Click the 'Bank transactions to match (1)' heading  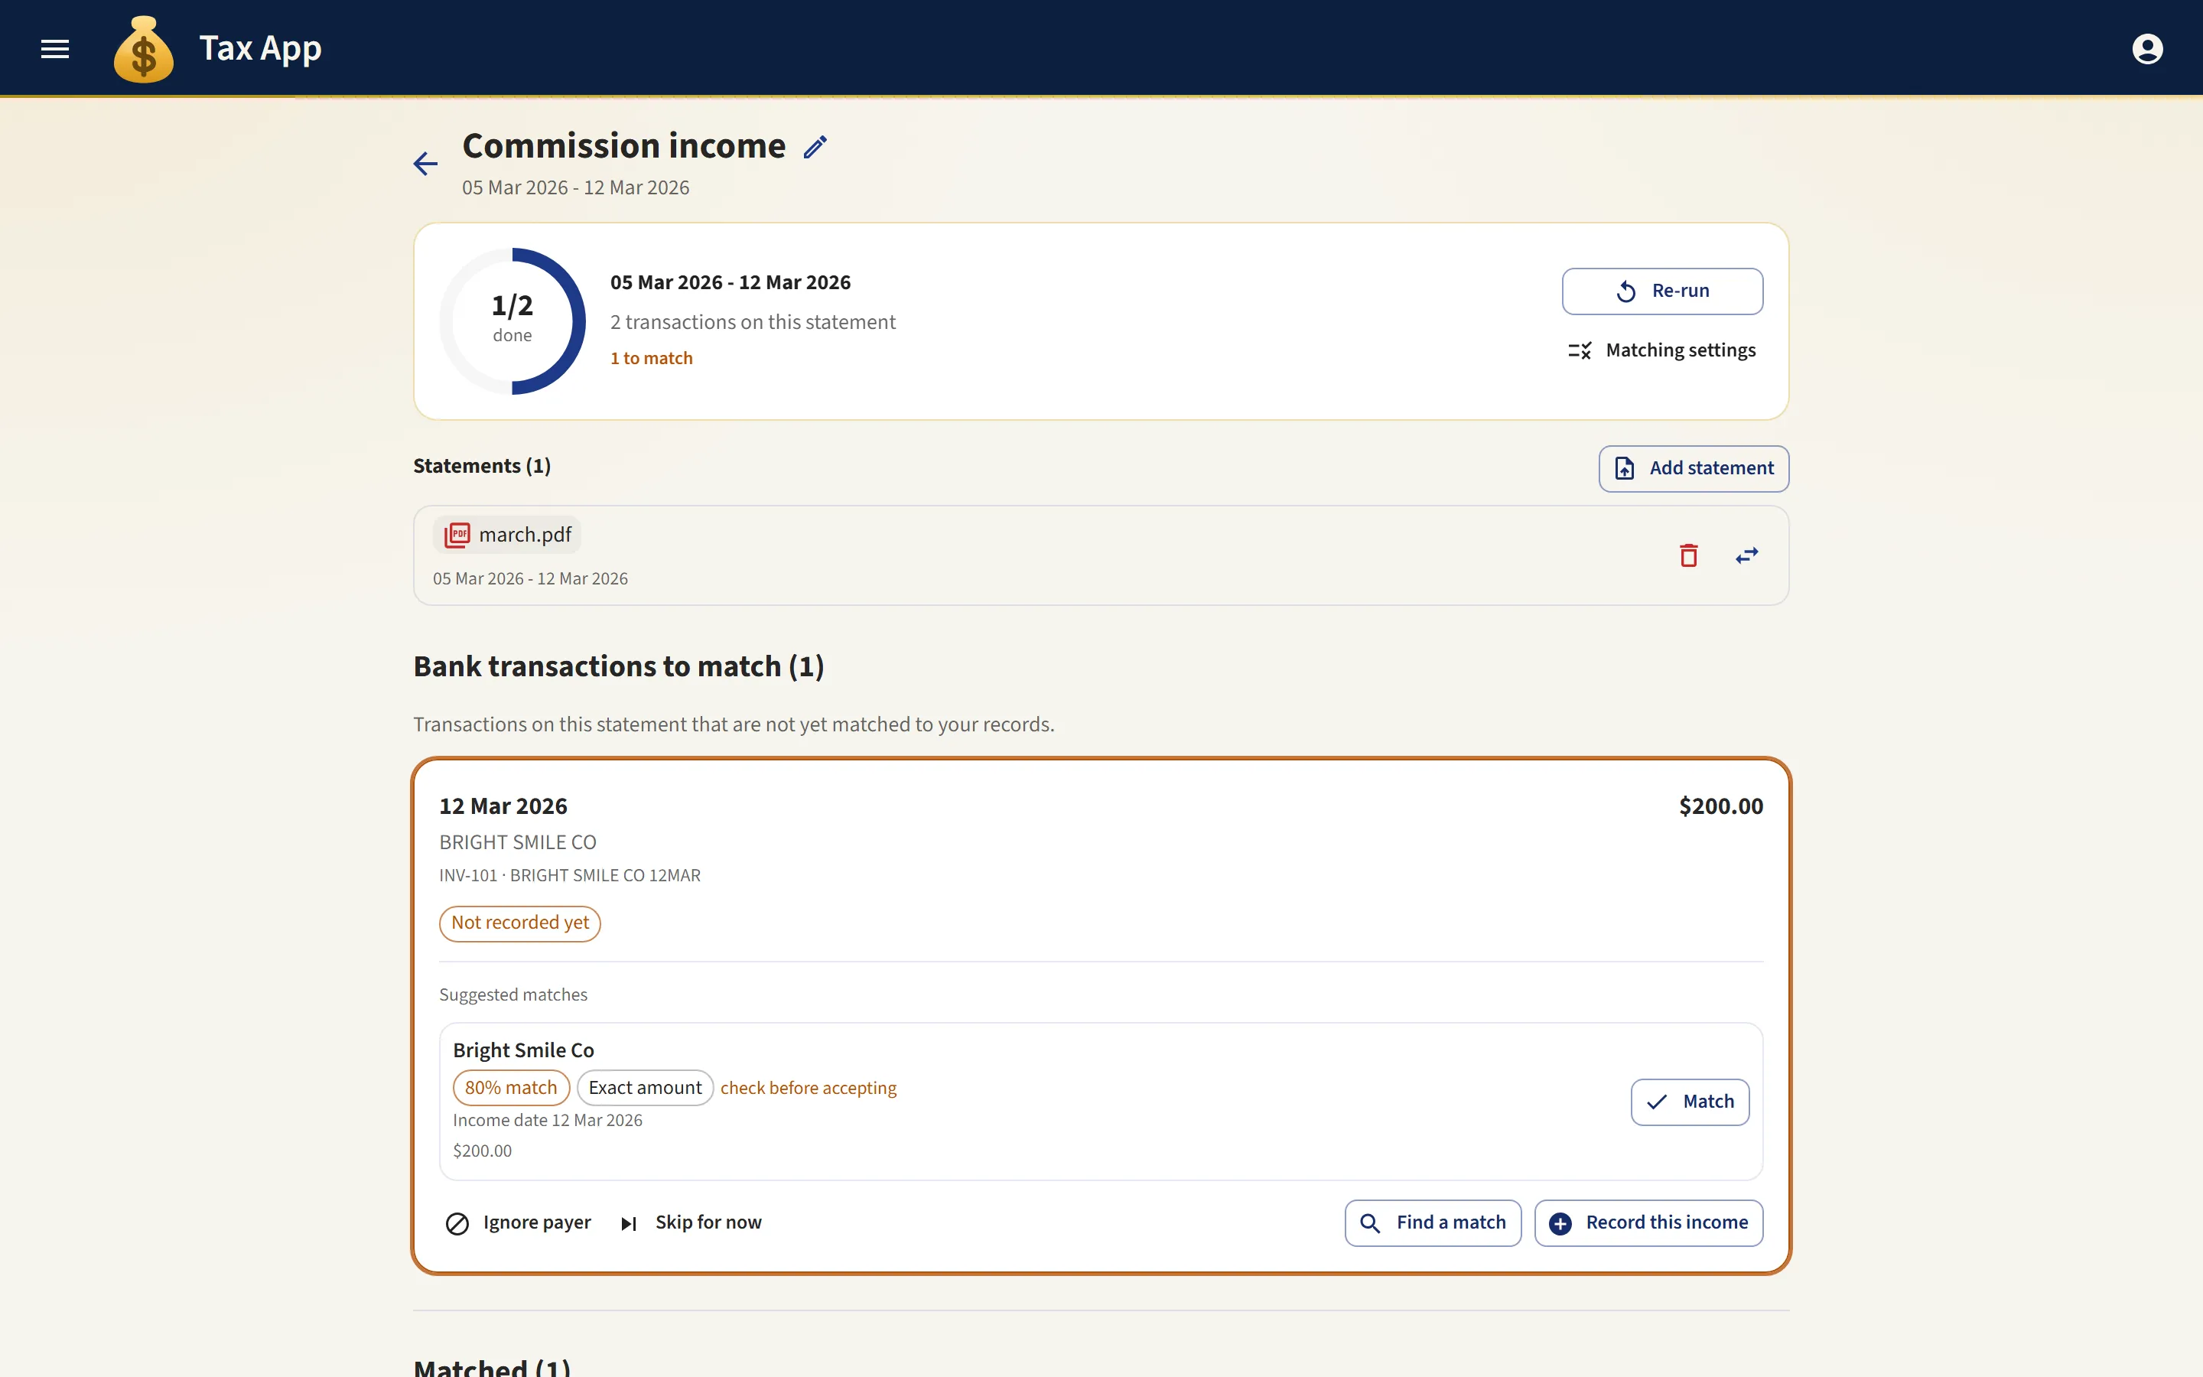[619, 666]
